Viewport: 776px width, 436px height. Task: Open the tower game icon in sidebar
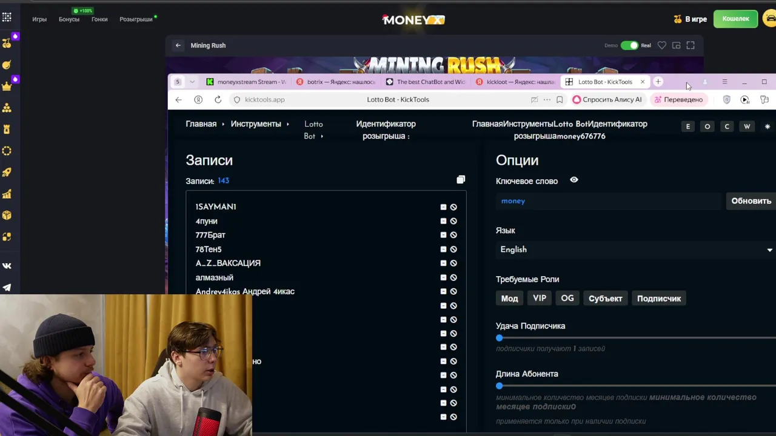coord(7,130)
